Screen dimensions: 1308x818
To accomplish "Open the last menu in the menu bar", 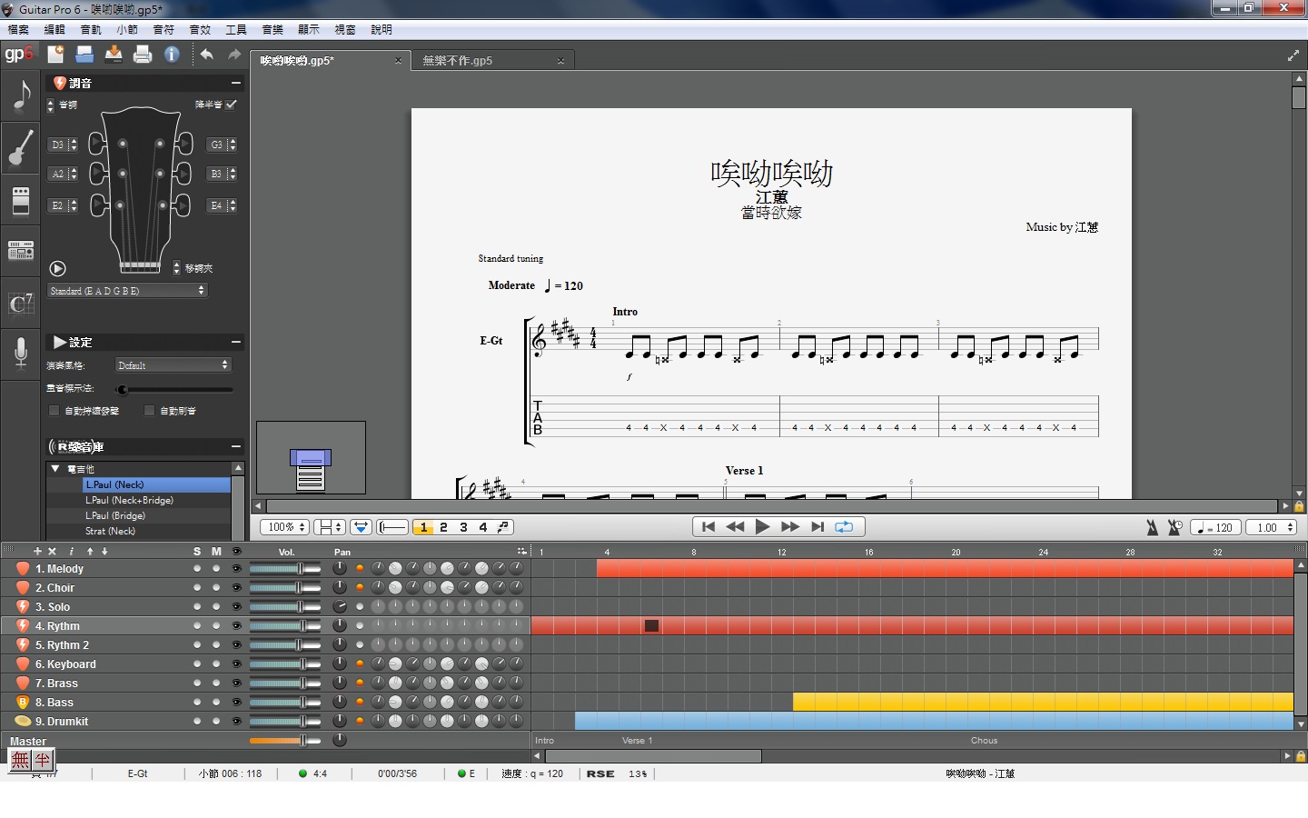I will tap(381, 30).
